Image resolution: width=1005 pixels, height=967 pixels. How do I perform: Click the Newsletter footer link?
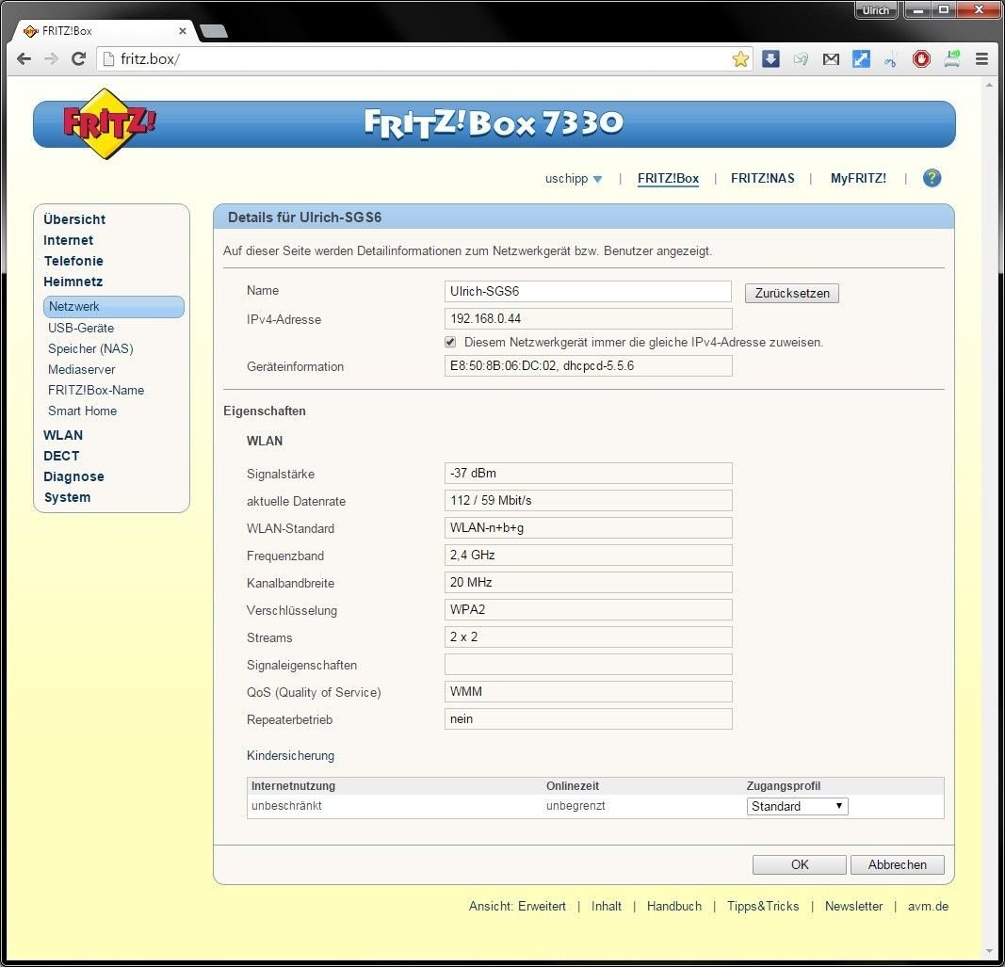[853, 906]
